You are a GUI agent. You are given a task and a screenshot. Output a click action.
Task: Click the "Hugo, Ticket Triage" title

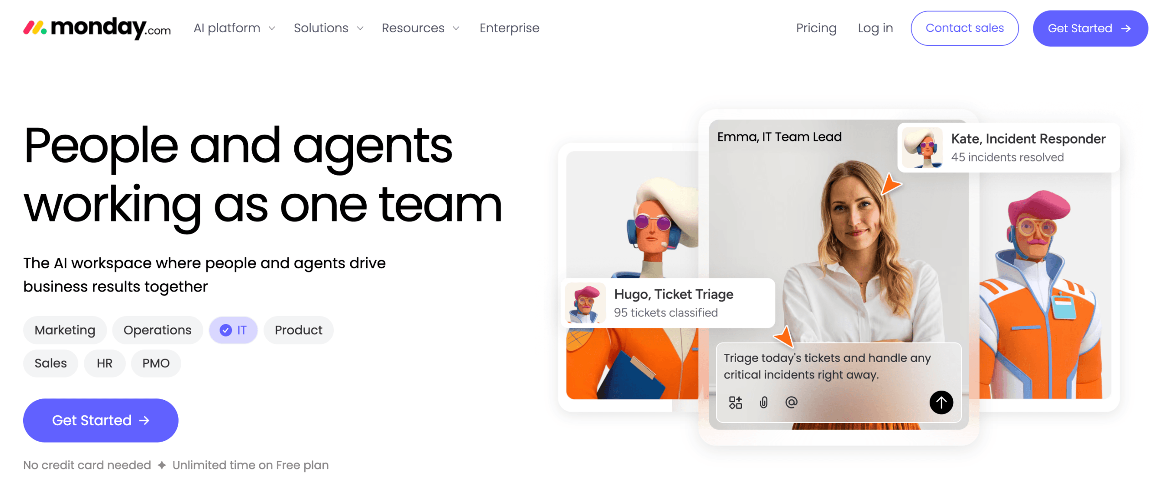673,294
